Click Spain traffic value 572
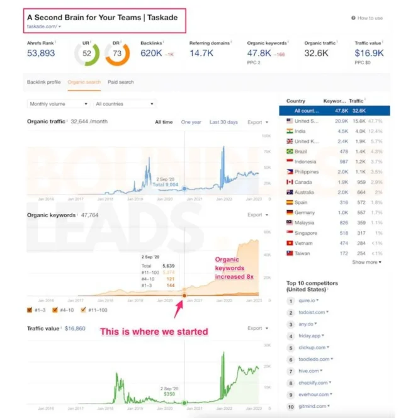Image resolution: width=418 pixels, height=418 pixels. 361,202
